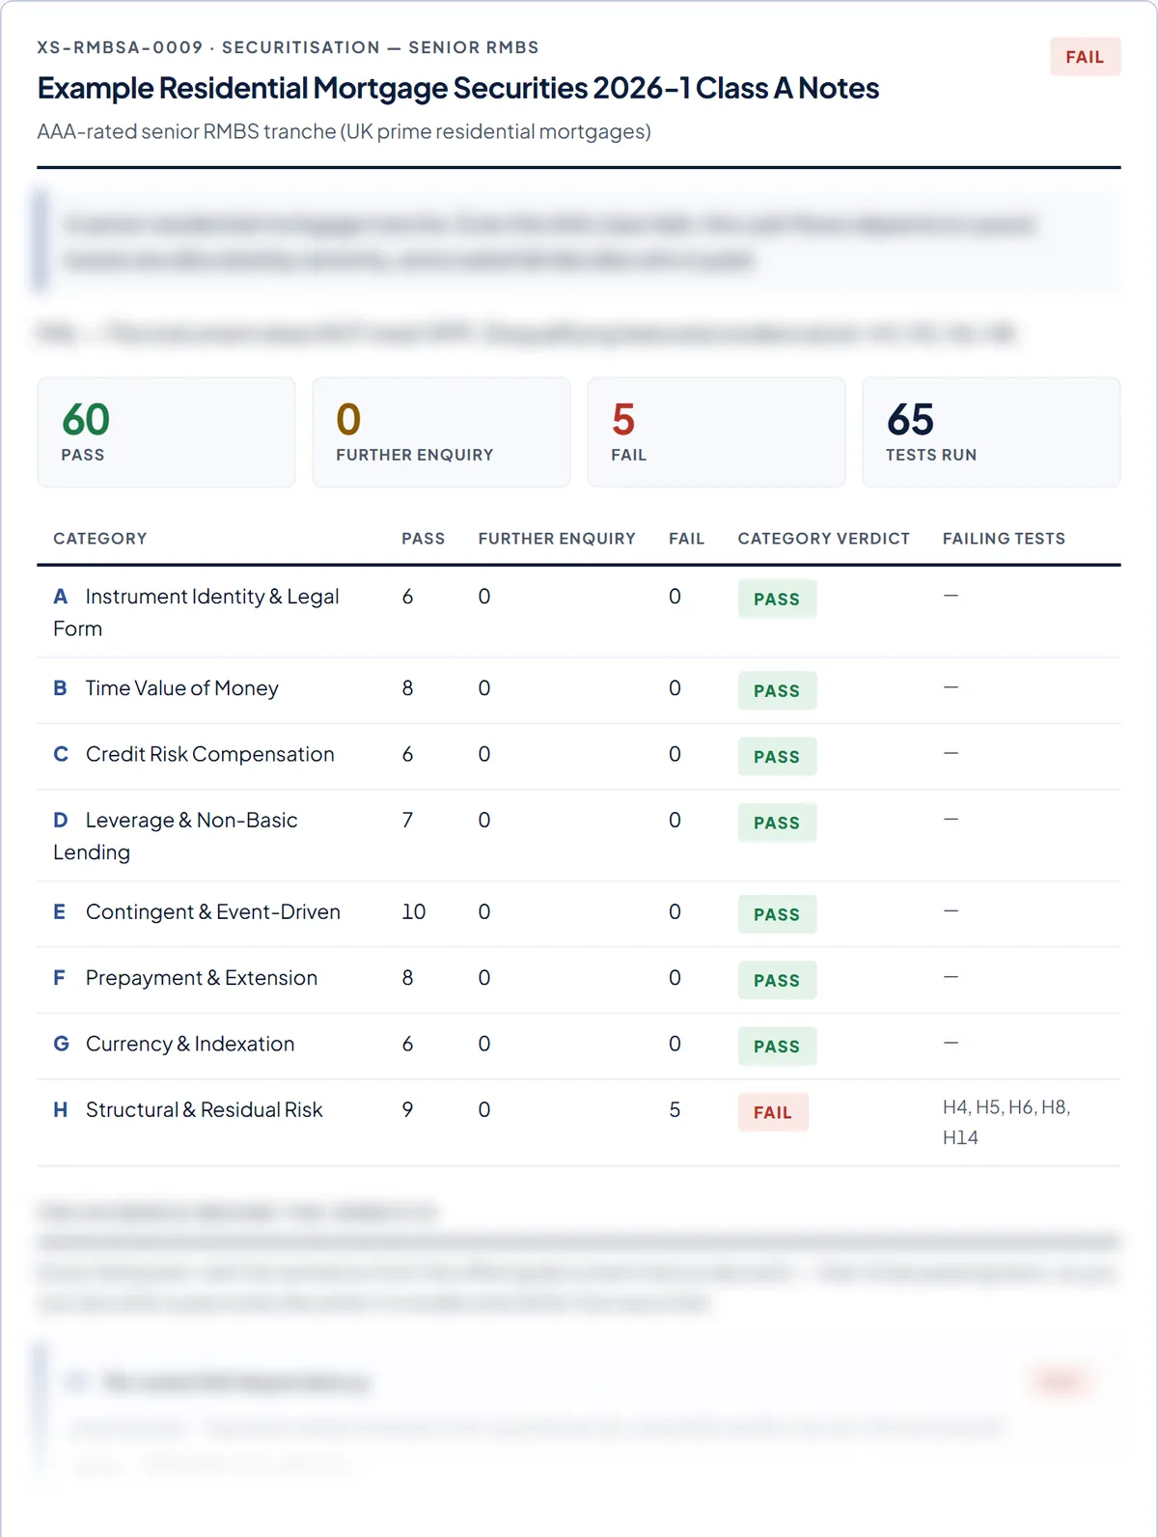This screenshot has width=1158, height=1537.
Task: Open the "5 FAIL" summary card
Action: point(716,433)
